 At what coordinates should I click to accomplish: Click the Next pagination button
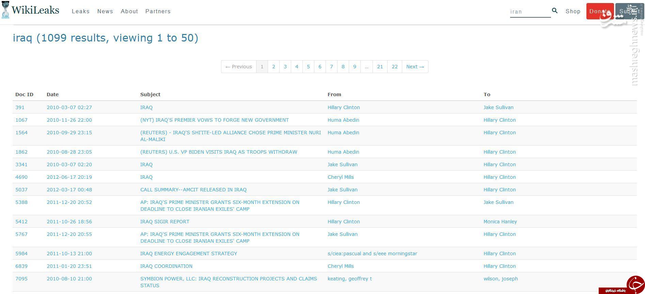click(x=415, y=67)
